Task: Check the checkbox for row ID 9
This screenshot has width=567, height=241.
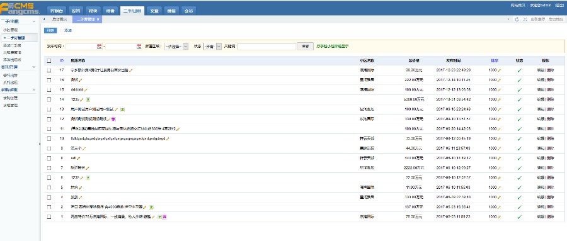Action: [x=49, y=148]
